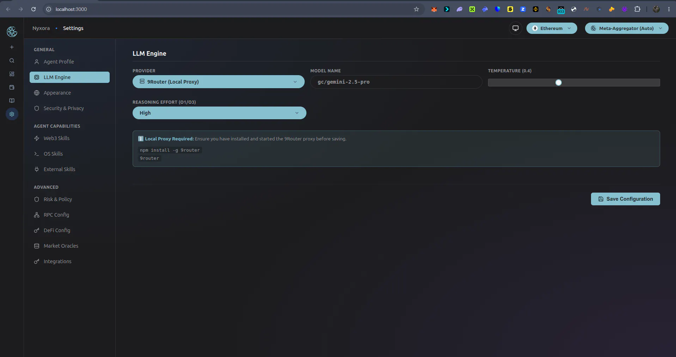Click the Nyxora compass logo icon
Image resolution: width=676 pixels, height=357 pixels.
(x=12, y=32)
